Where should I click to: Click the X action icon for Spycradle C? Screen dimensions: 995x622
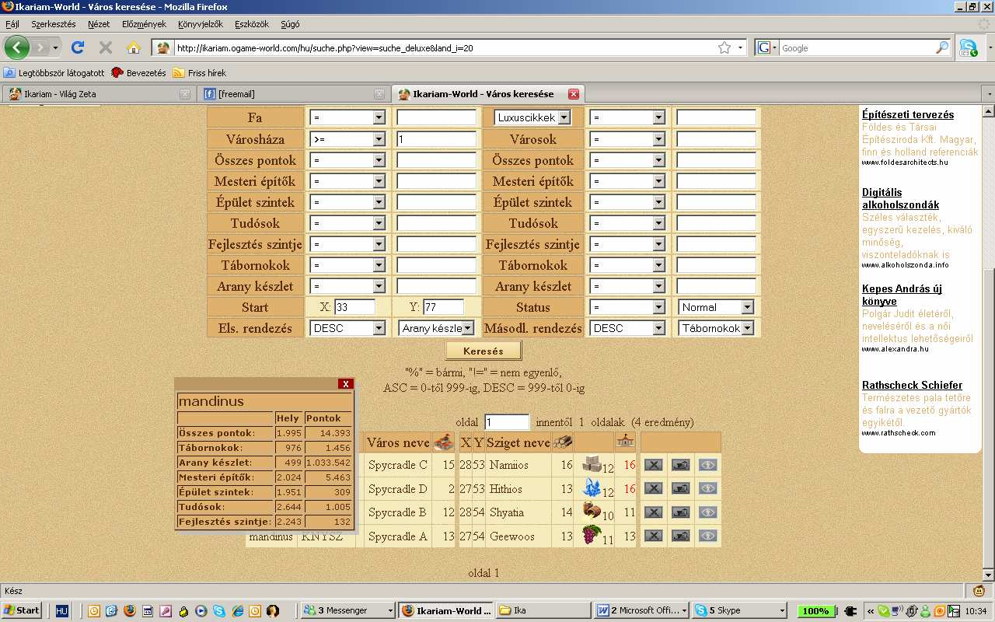point(654,465)
